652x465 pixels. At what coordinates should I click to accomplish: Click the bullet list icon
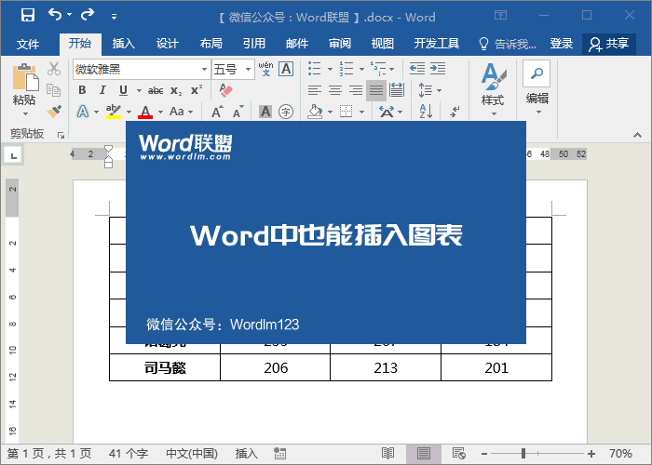click(x=315, y=69)
